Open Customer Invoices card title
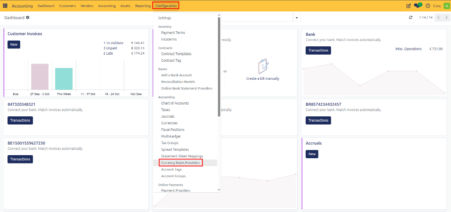Viewport: 451px width, 212px height. (x=25, y=33)
